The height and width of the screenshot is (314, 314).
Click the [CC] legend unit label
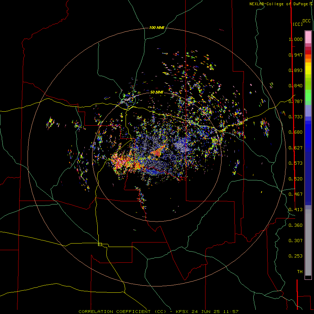(298, 24)
